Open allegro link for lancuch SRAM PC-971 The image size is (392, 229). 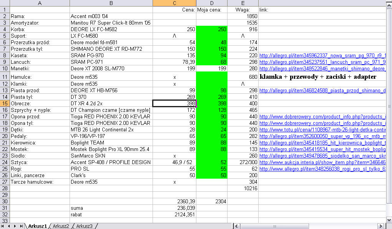(x=322, y=62)
